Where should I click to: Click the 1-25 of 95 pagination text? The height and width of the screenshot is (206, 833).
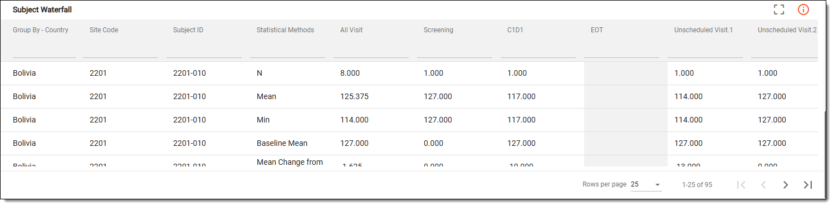697,184
